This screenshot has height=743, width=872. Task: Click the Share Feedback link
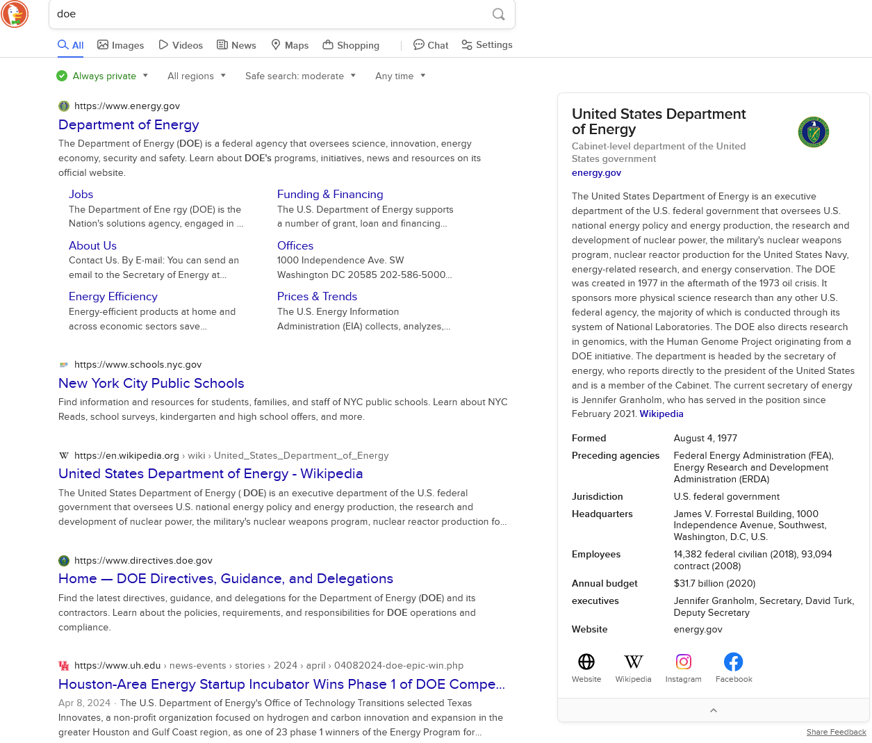point(837,733)
